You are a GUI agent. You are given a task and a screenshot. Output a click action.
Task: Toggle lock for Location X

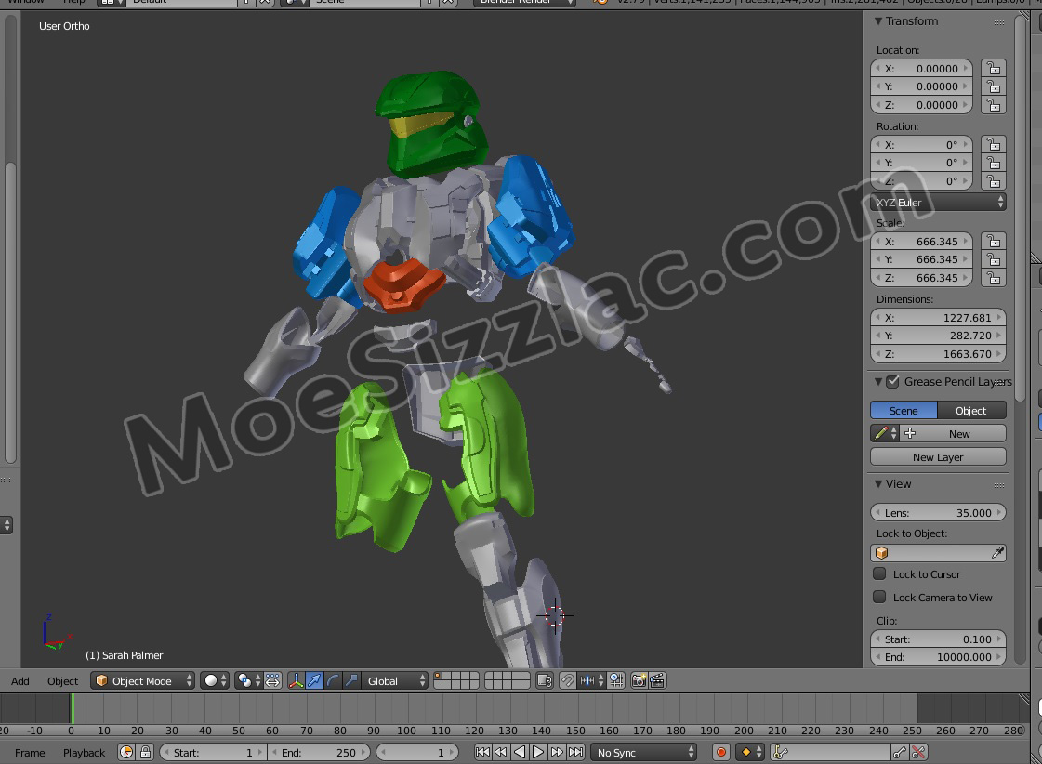tap(994, 69)
